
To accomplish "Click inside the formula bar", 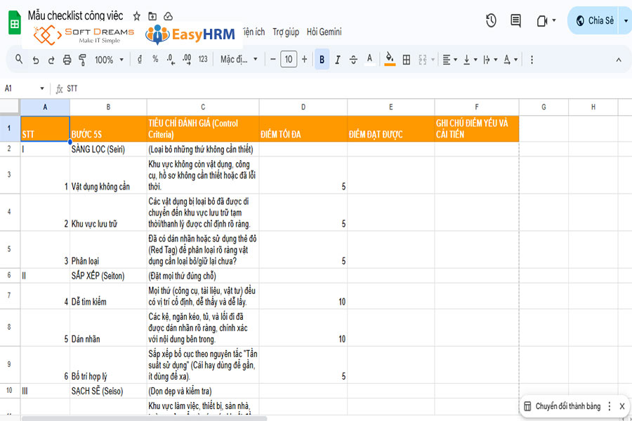I will coord(211,88).
